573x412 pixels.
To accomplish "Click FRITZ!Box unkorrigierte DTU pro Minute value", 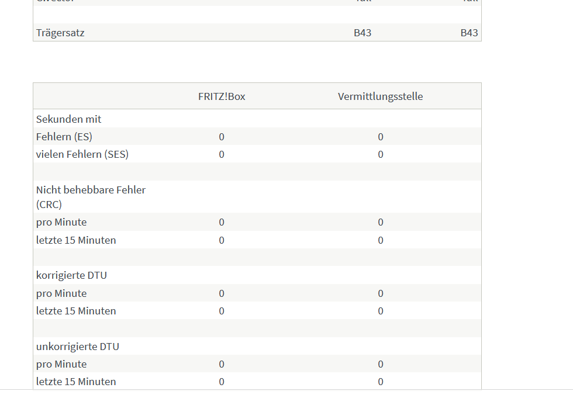I will 222,365.
